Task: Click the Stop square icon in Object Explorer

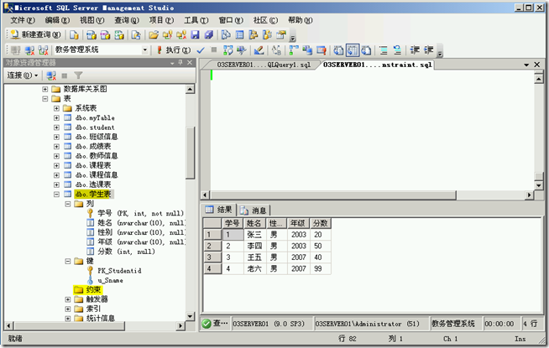Action: pyautogui.click(x=65, y=75)
